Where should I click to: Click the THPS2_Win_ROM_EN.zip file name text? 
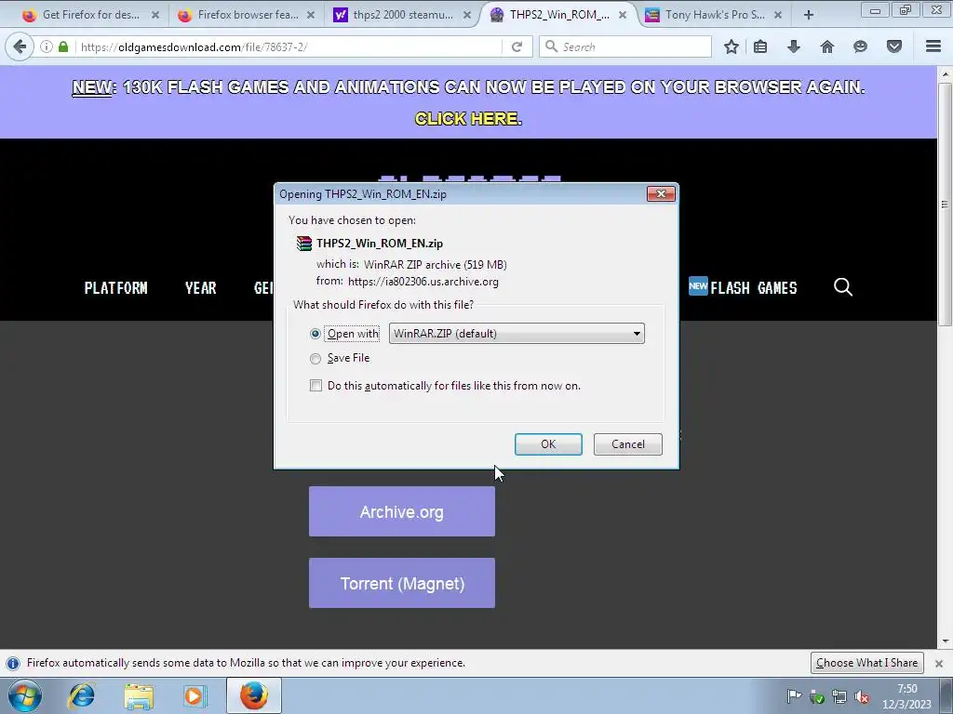[x=380, y=244]
